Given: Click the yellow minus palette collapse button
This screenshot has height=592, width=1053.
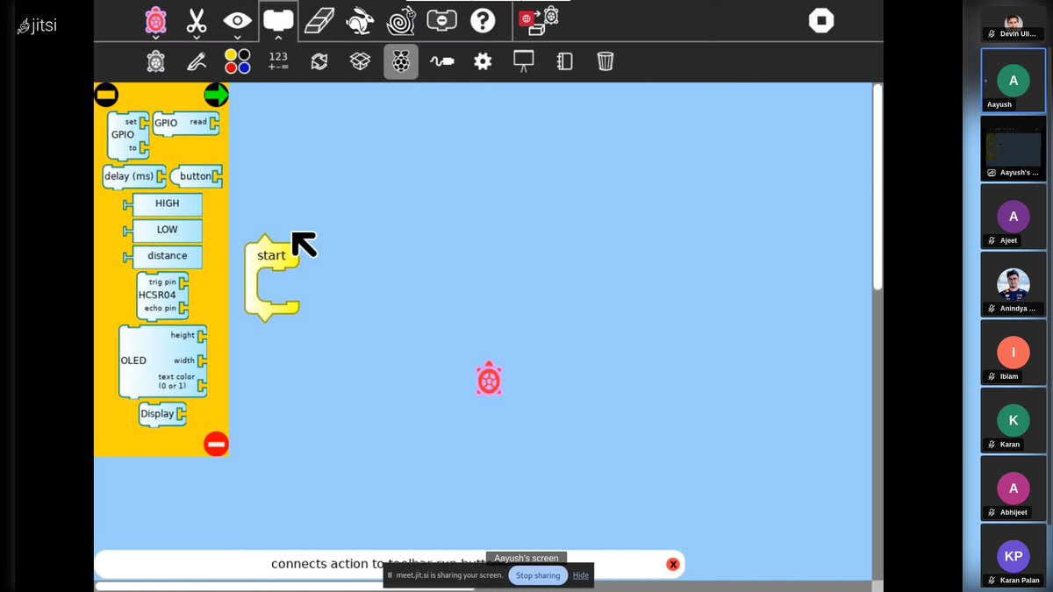Looking at the screenshot, I should point(106,94).
